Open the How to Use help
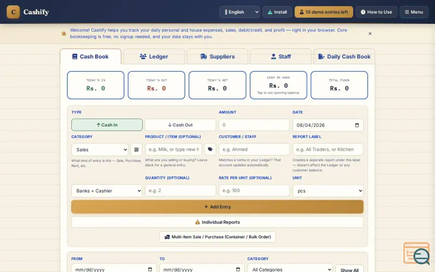The width and height of the screenshot is (435, 272). click(x=376, y=12)
